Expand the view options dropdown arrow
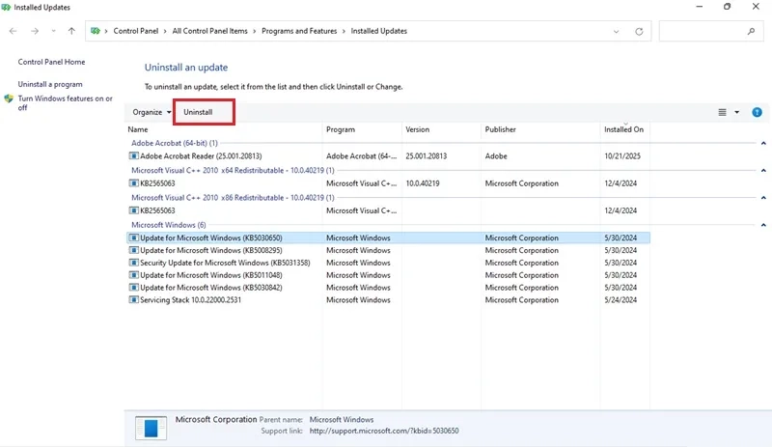Viewport: 772px width, 447px height. (x=737, y=112)
